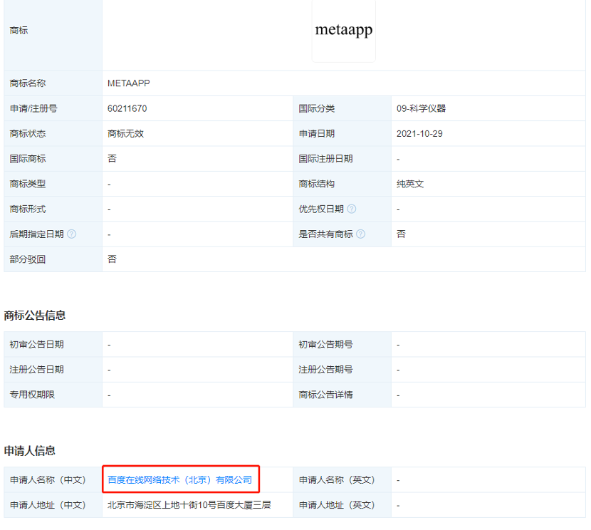The image size is (591, 530).
Task: Click the 商标名称 row label
Action: coord(28,83)
